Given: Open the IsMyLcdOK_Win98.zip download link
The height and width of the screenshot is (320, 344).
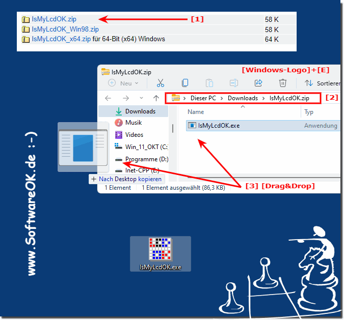Looking at the screenshot, I should [65, 29].
